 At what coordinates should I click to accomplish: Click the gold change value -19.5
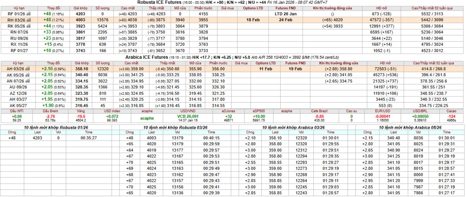81,116
